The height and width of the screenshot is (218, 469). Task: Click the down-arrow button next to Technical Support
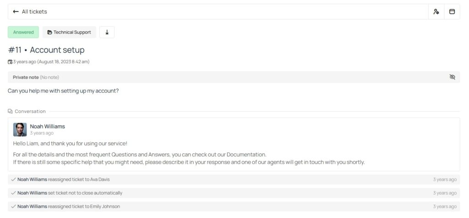[107, 32]
